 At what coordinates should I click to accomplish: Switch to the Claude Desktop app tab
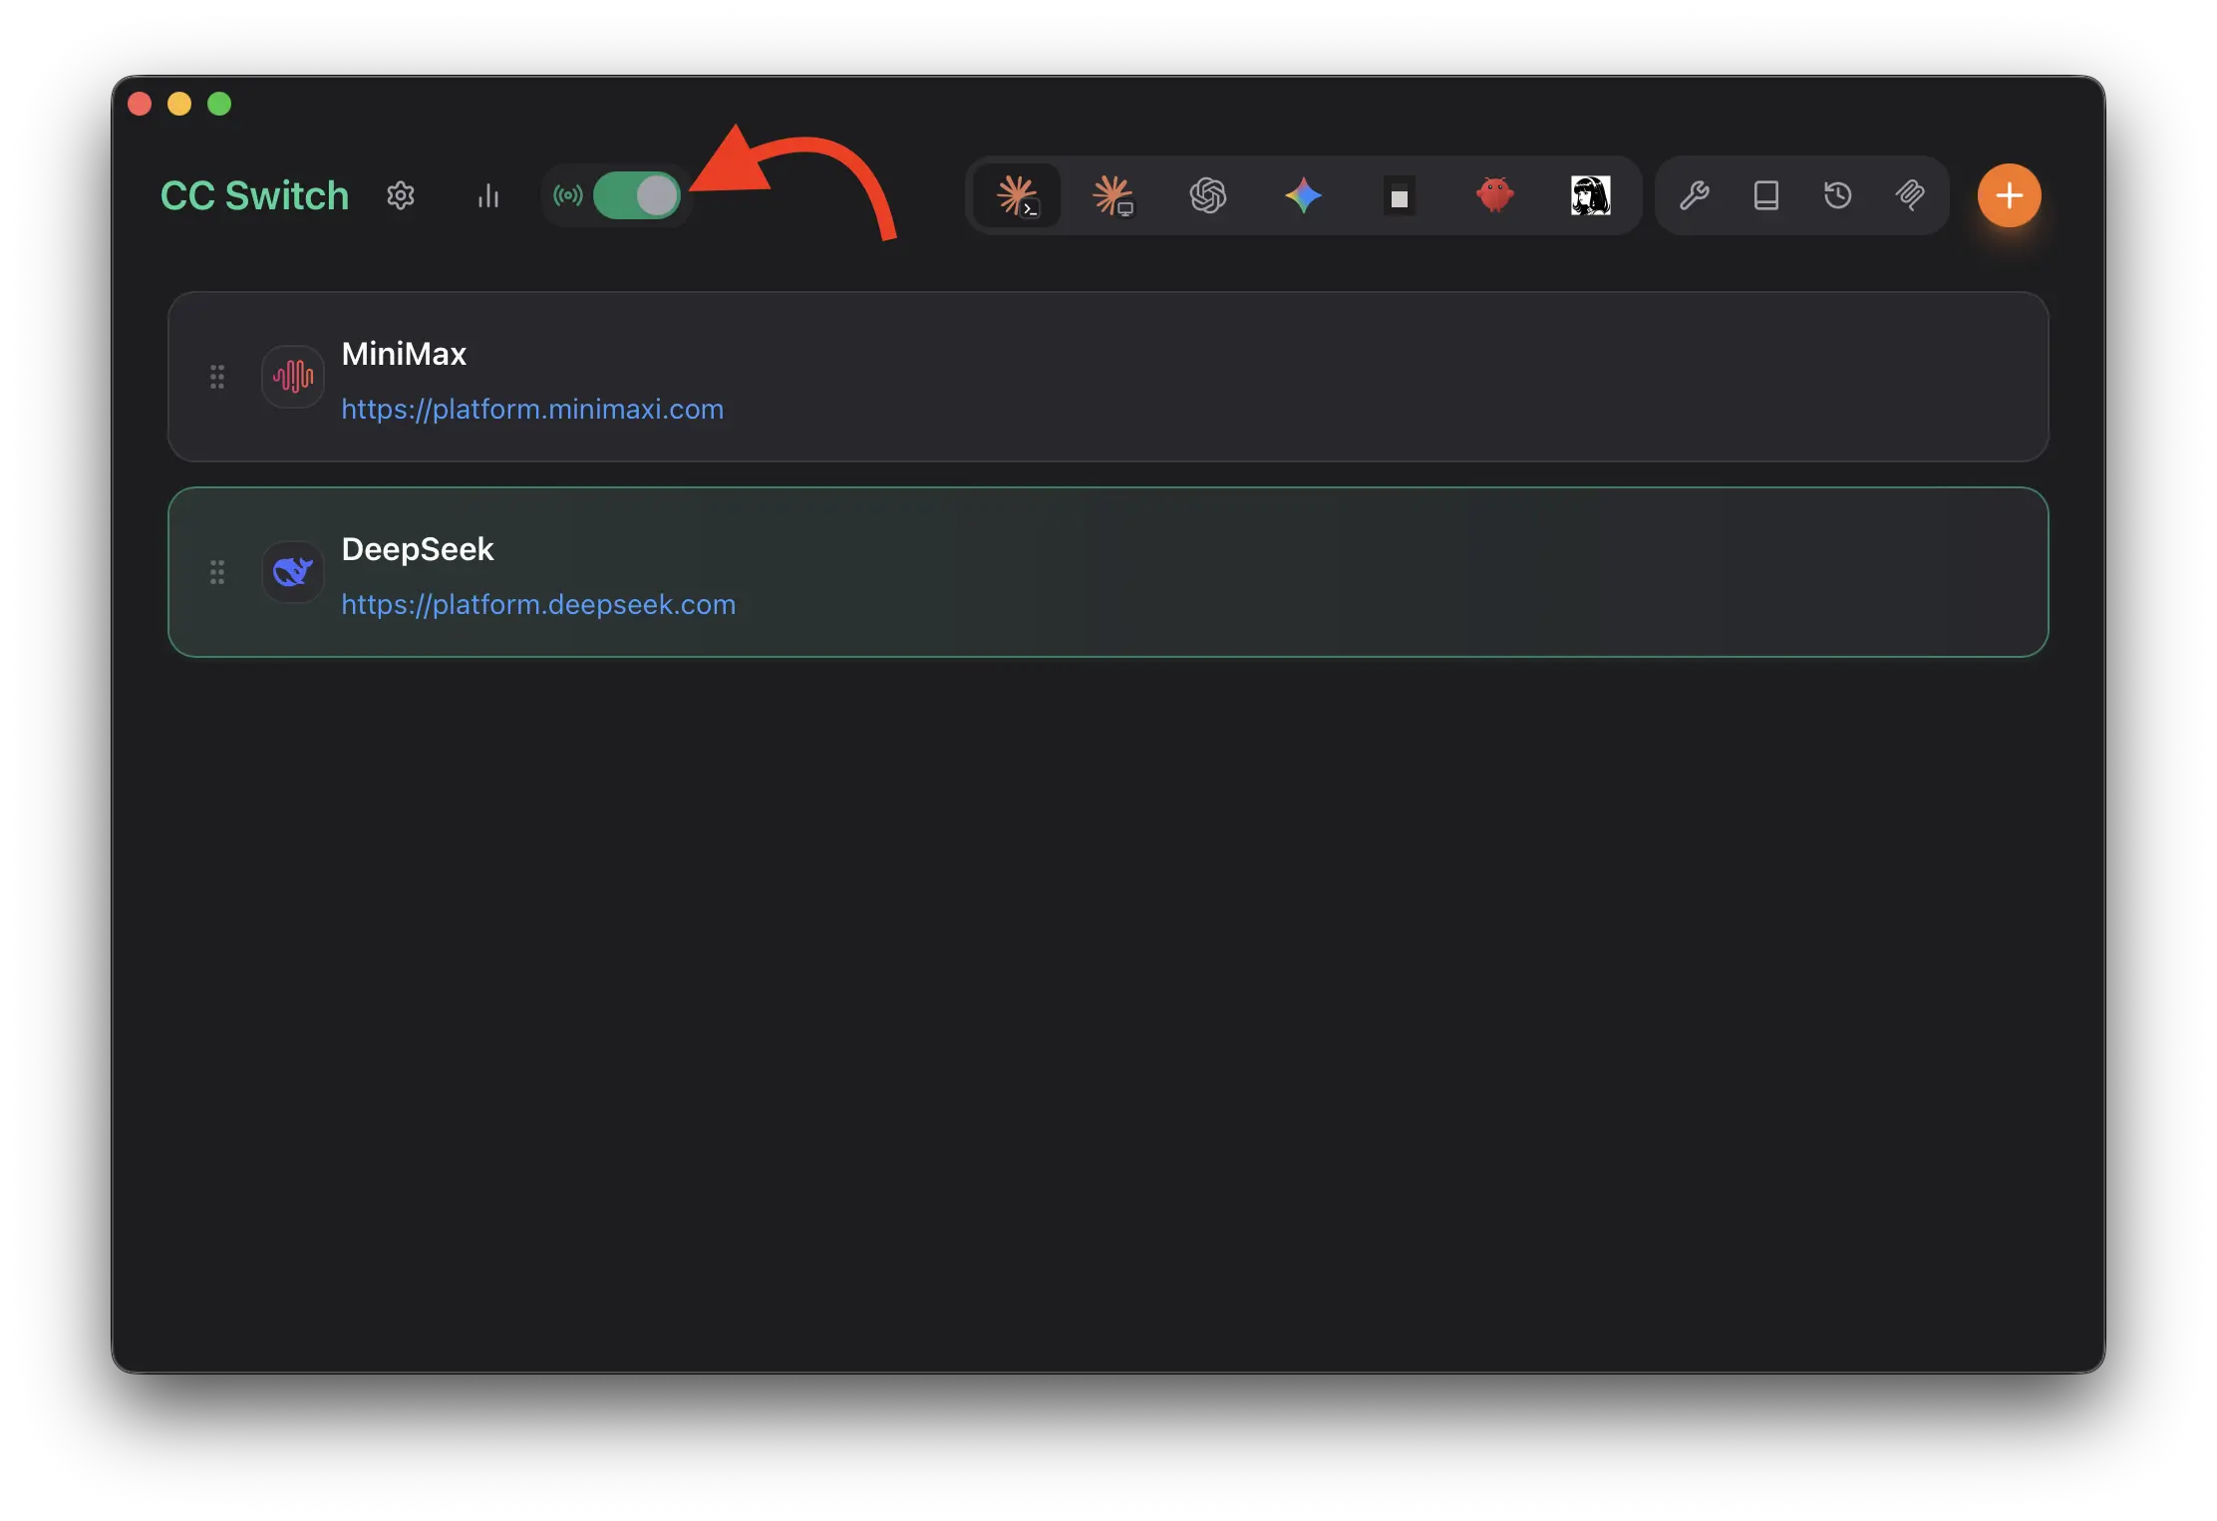(x=1112, y=195)
